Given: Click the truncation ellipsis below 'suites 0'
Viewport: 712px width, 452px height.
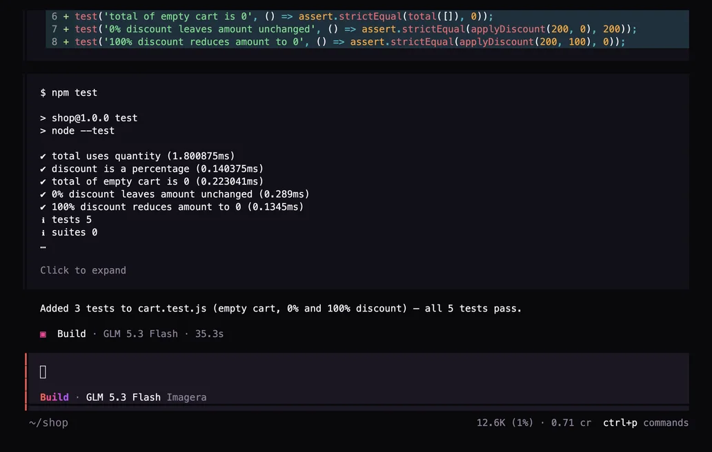Looking at the screenshot, I should pos(43,247).
